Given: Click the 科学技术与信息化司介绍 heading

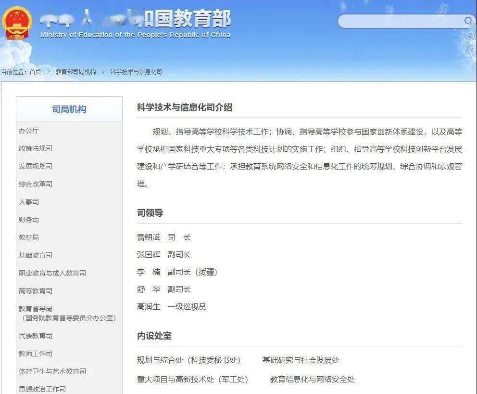Looking at the screenshot, I should 185,107.
